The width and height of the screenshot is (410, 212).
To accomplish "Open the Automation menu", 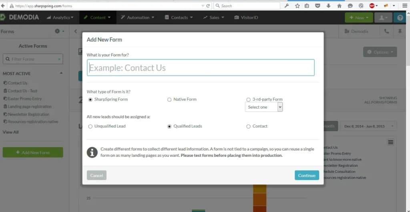I will tap(138, 18).
